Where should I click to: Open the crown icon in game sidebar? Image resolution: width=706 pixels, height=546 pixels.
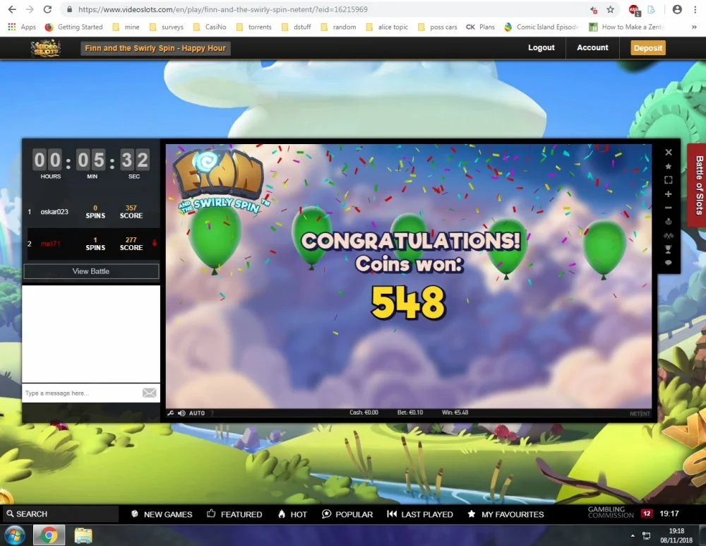tap(669, 221)
